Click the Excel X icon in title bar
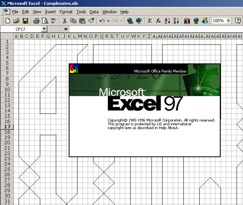Screen dimensions: 243x205 tap(3, 3)
